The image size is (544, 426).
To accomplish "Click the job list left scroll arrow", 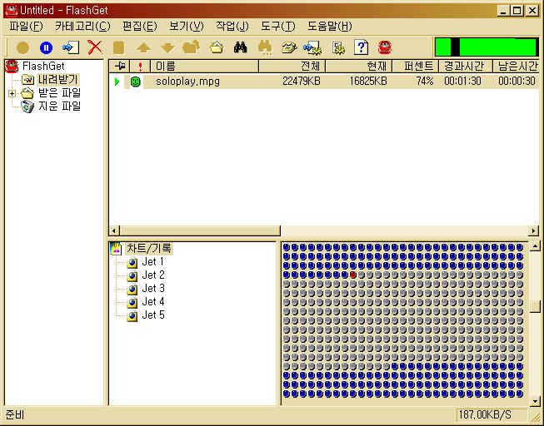I will tap(114, 230).
